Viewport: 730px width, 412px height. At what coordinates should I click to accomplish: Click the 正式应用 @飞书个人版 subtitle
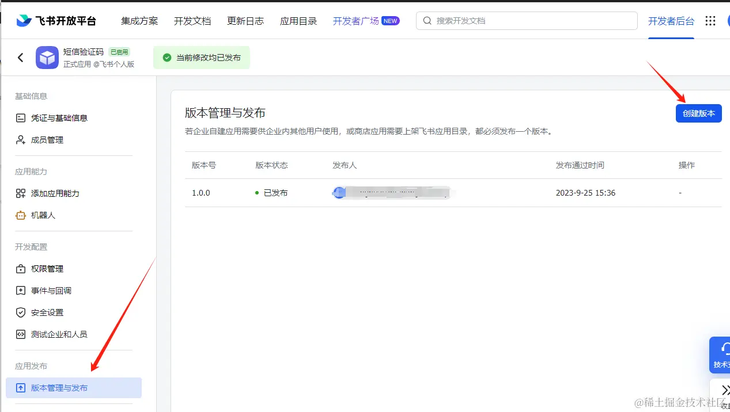coord(99,64)
